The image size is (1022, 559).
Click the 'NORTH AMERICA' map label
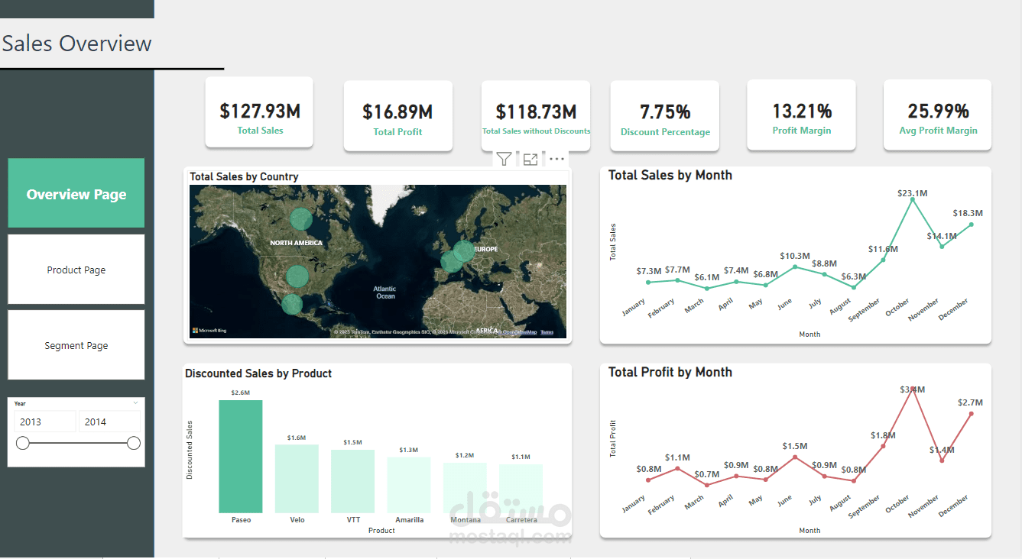(x=296, y=243)
